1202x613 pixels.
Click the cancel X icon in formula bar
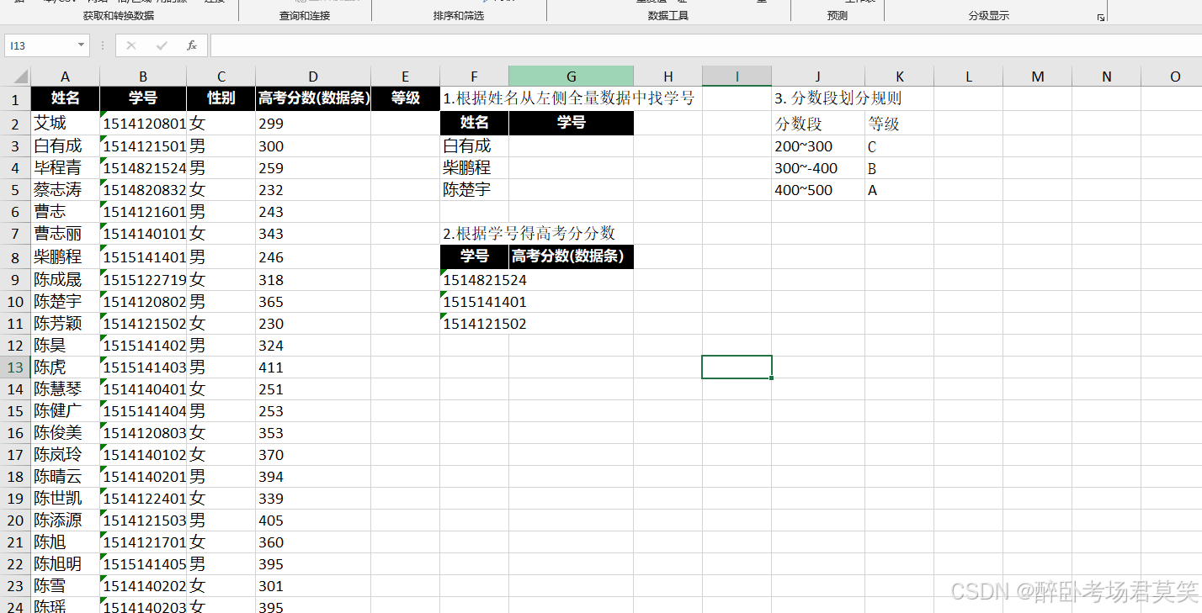(x=130, y=45)
